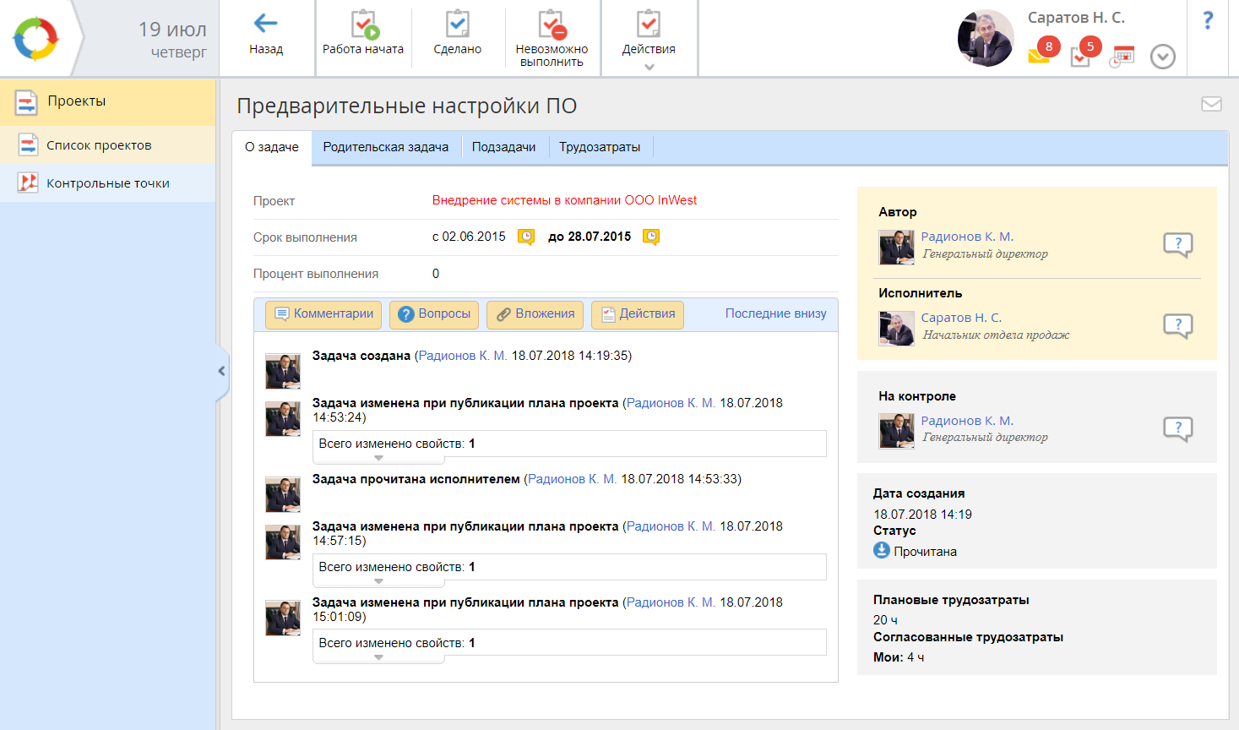This screenshot has width=1239, height=730.
Task: Toggle the Комментарии filter button
Action: pyautogui.click(x=323, y=314)
